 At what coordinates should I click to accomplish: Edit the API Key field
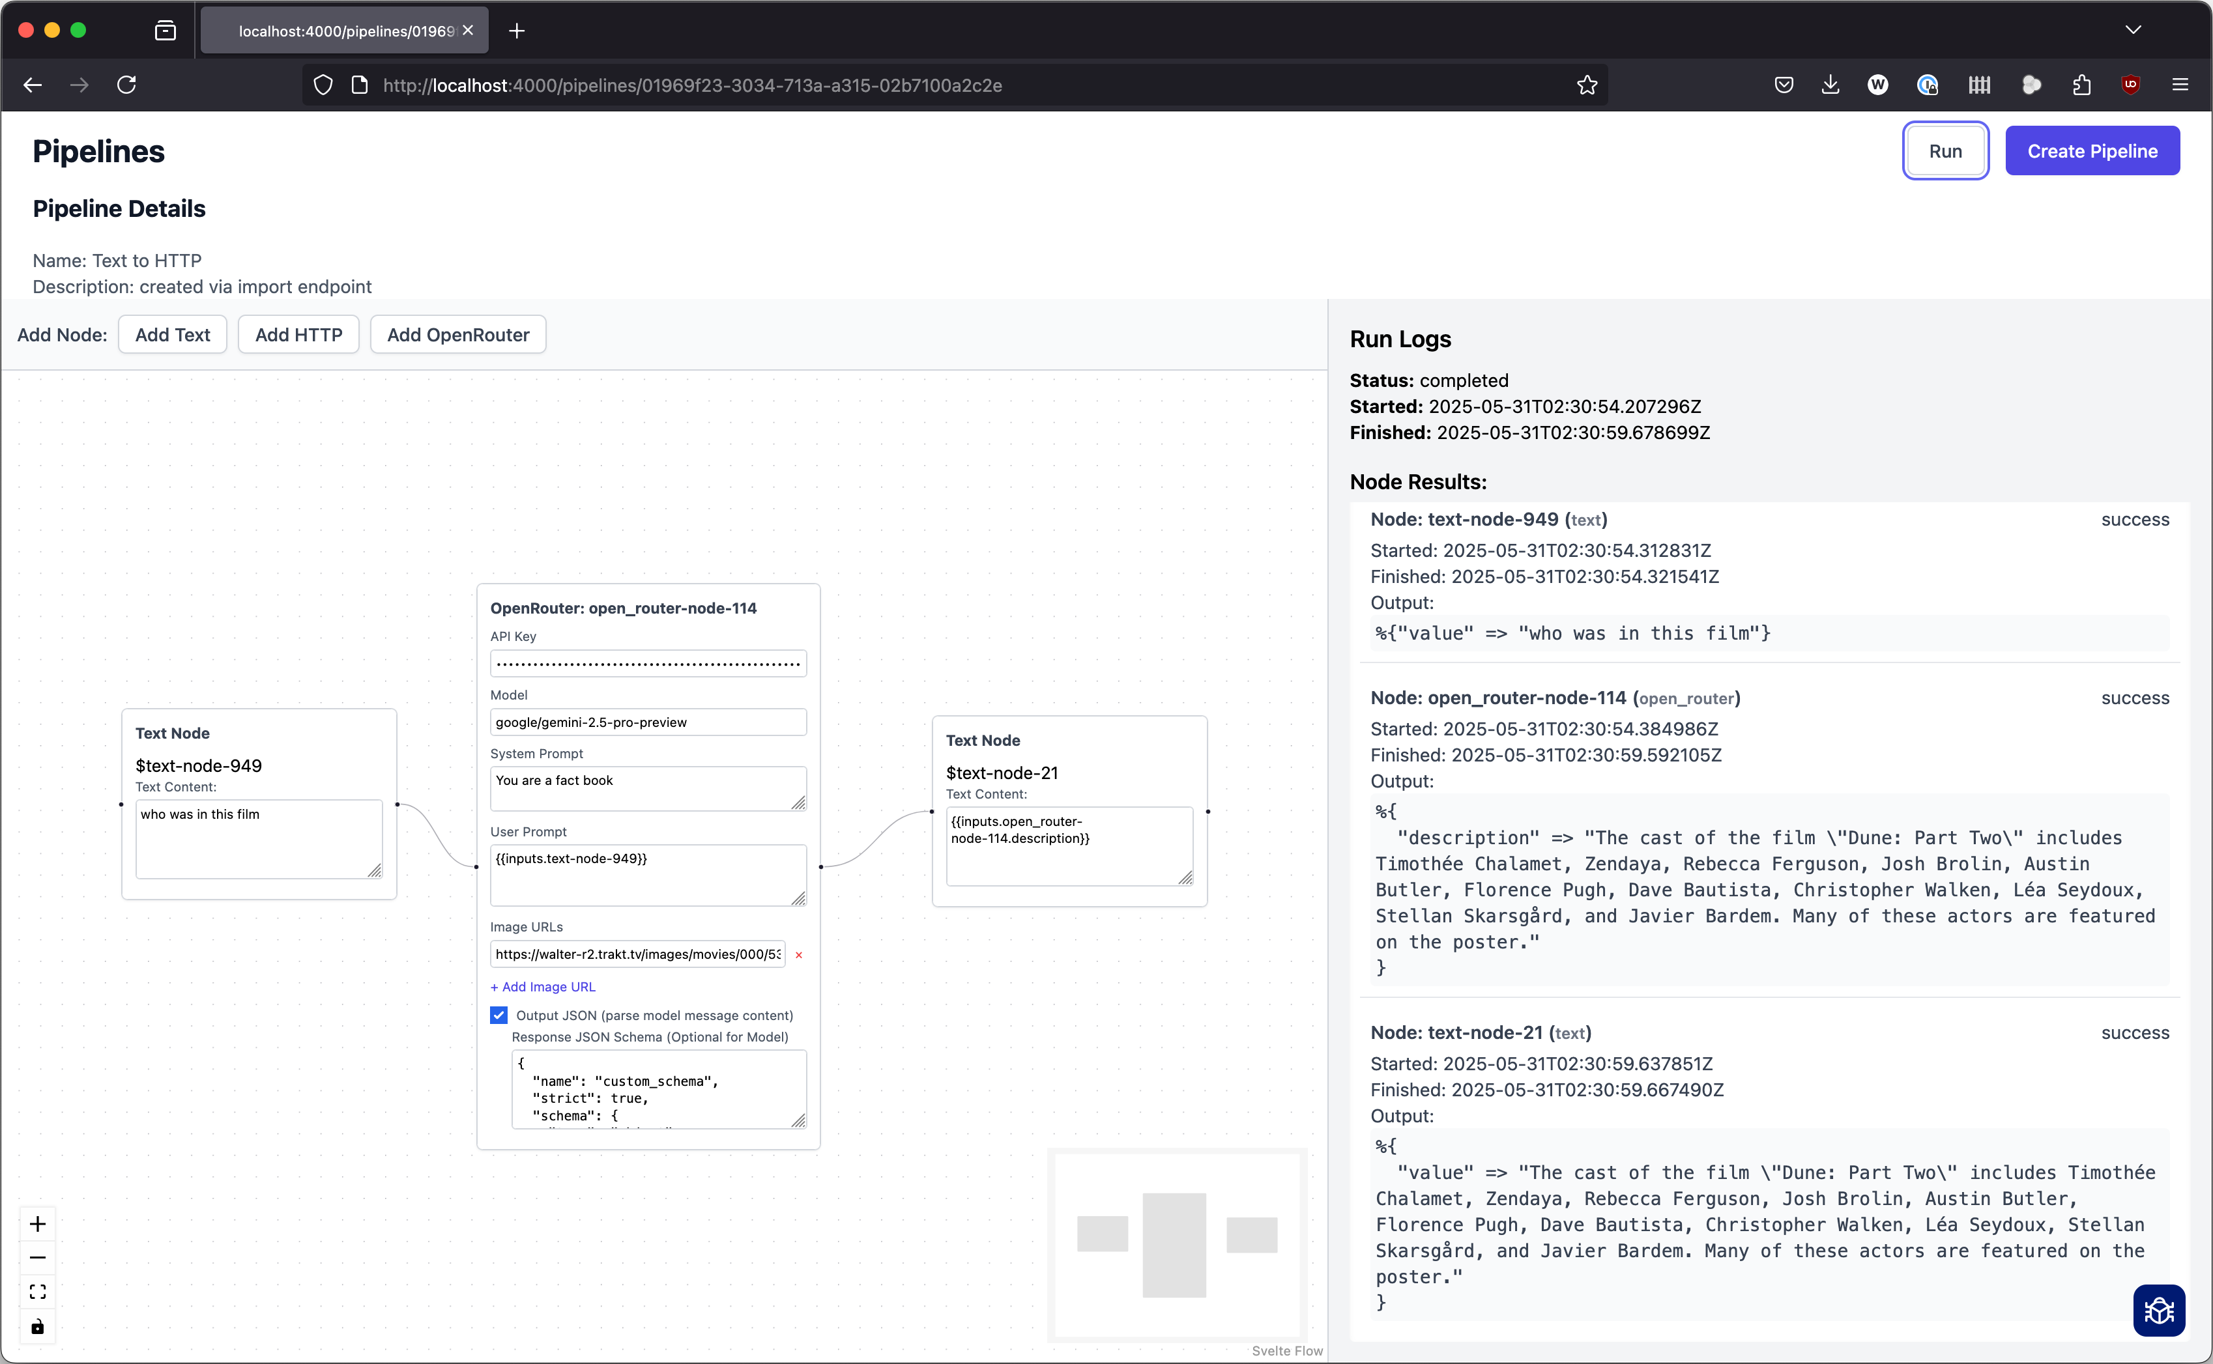tap(648, 664)
